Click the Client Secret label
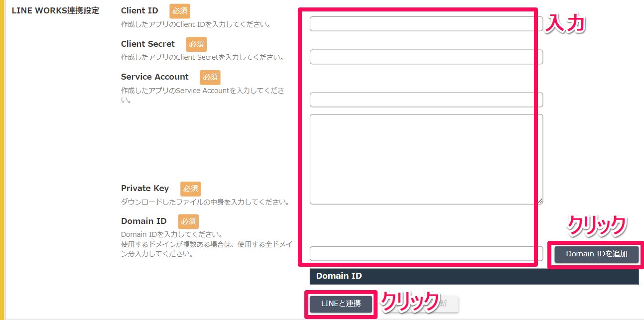 (148, 44)
